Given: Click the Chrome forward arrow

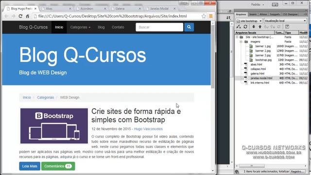Looking at the screenshot, I should click(13, 16).
